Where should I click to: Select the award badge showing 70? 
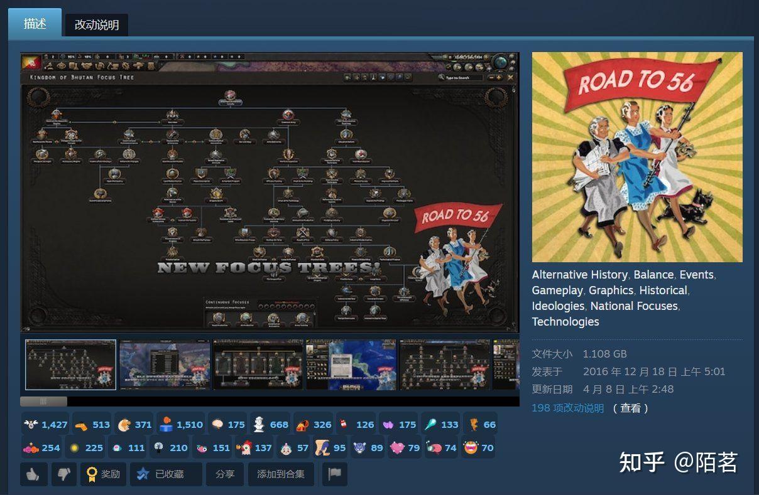coord(479,448)
